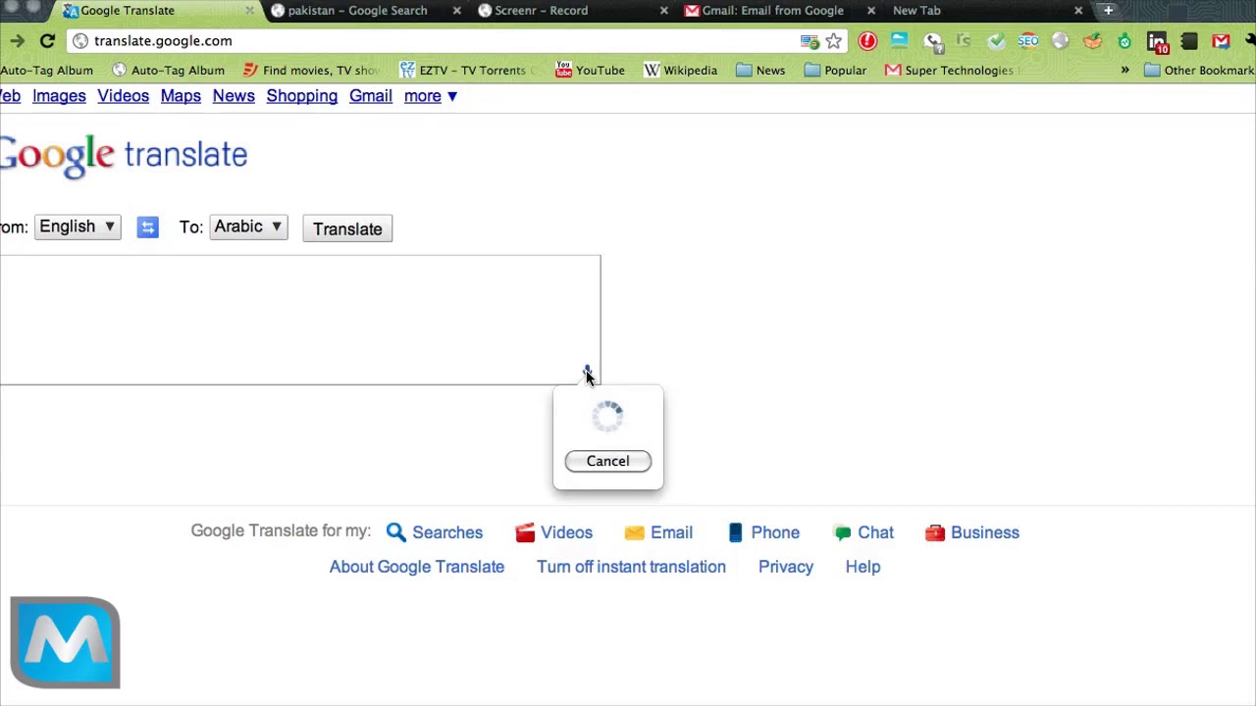Open the Auto-Tag Album bookmark with globe icon

[168, 71]
